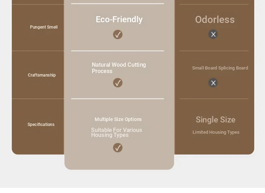Viewport: 265px width, 193px height.
Task: Click Small Board Splicing Board text
Action: [220, 68]
